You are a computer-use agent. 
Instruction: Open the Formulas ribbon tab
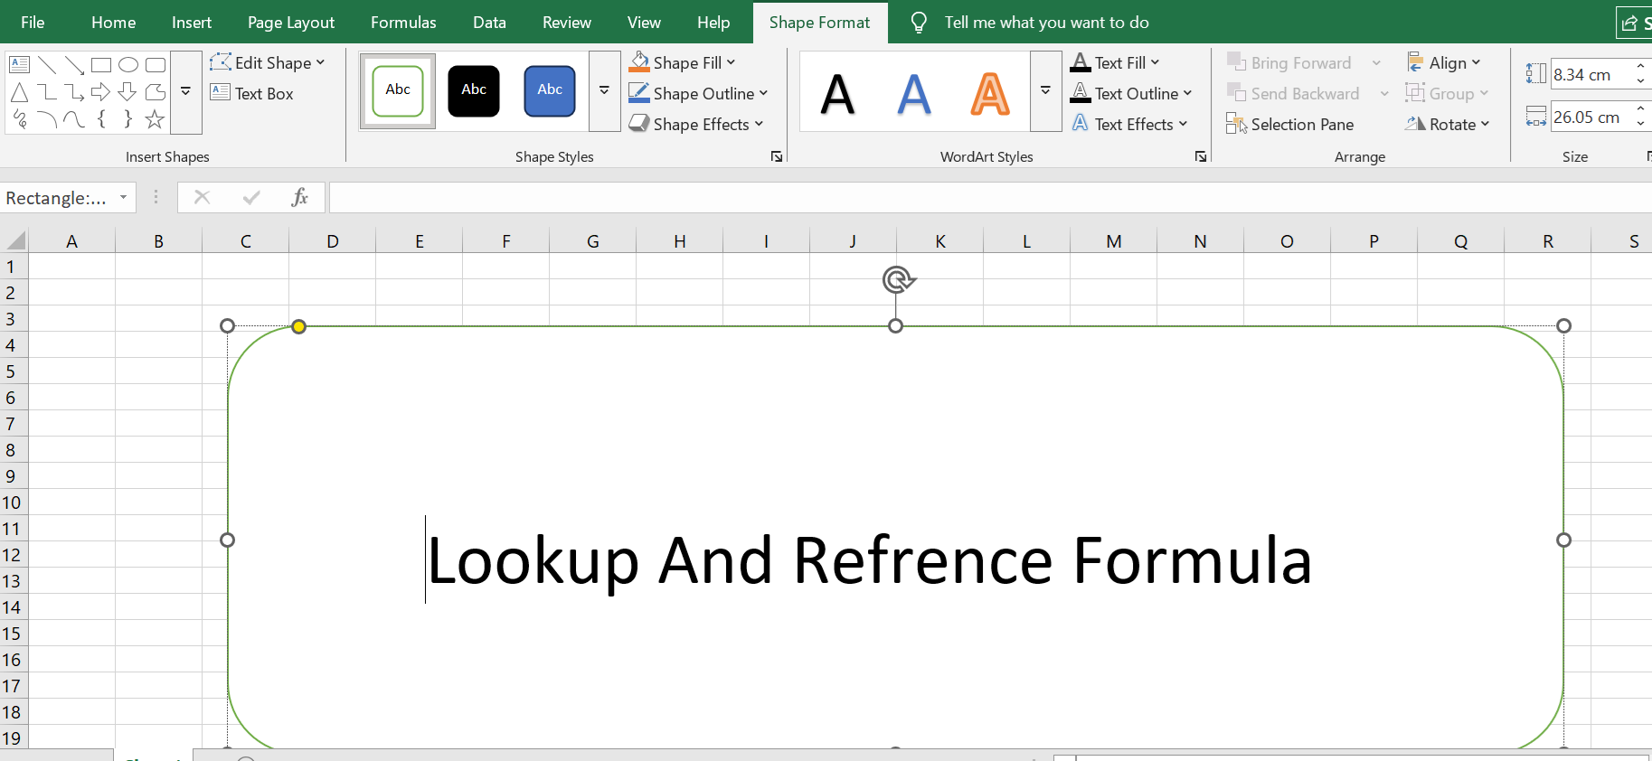pyautogui.click(x=403, y=23)
